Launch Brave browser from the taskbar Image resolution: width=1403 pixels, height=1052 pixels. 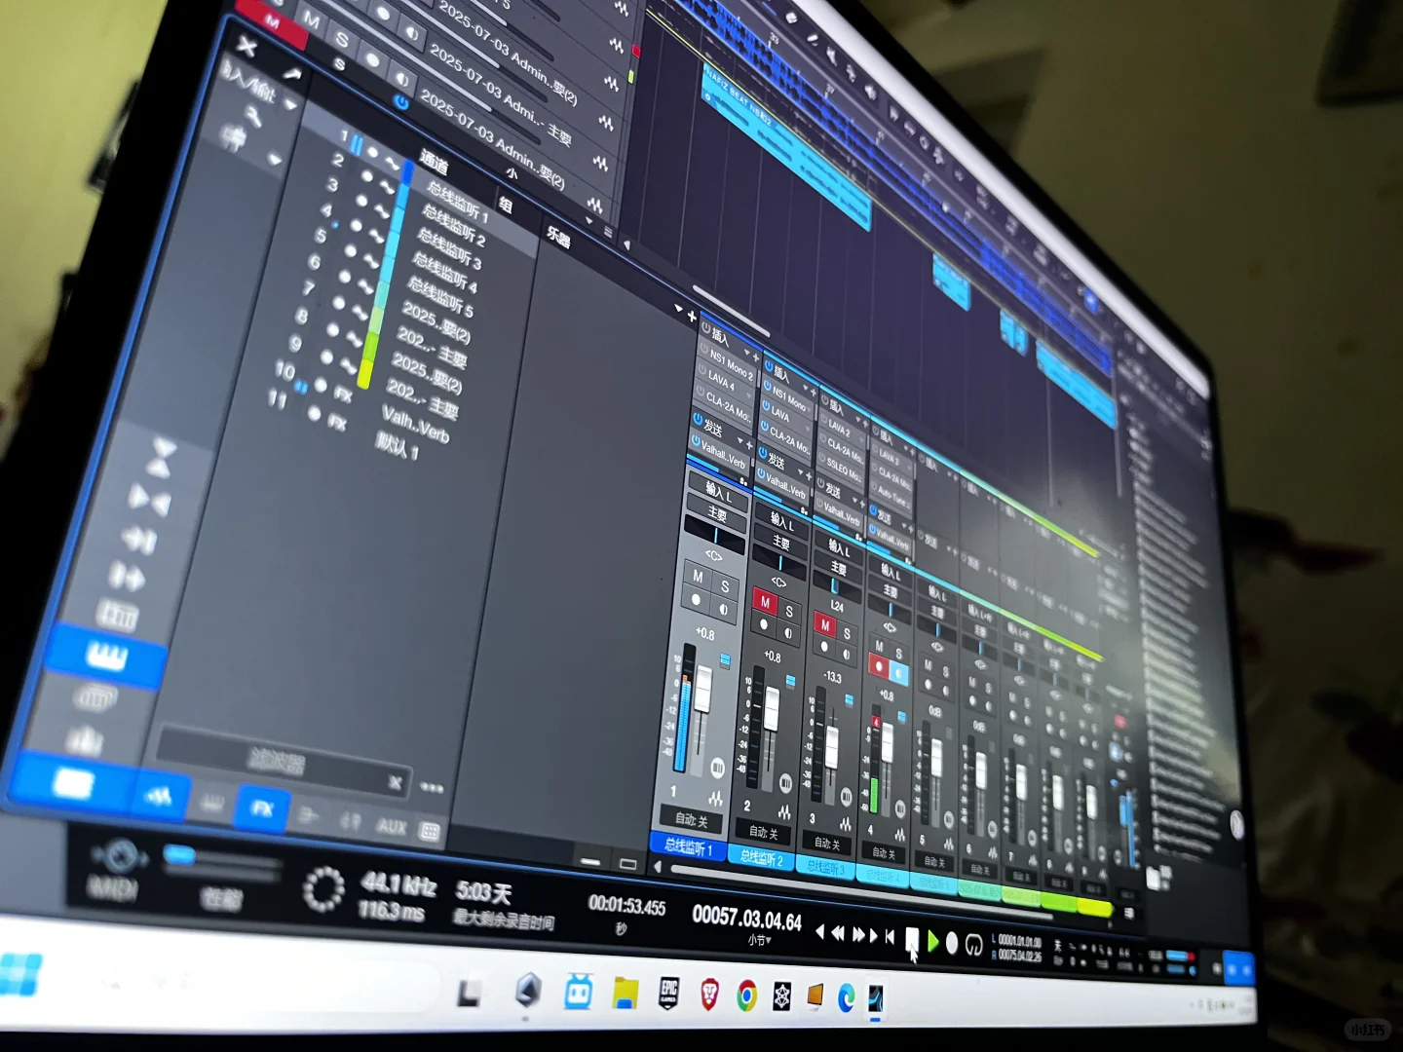(x=708, y=996)
